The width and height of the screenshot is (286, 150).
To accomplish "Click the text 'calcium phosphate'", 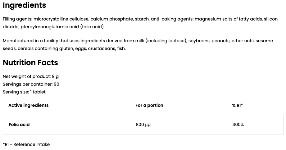I will (111, 19).
